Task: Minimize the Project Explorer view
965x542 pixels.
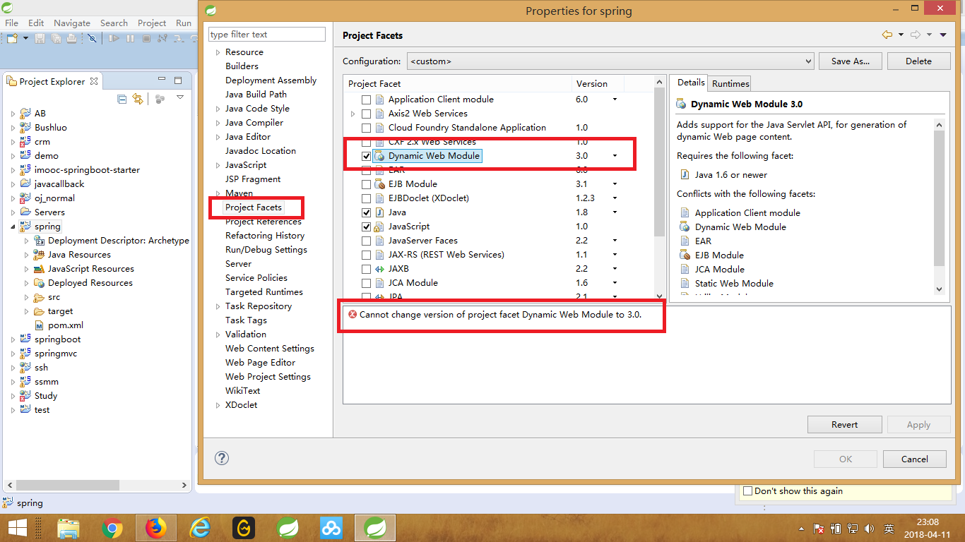Action: pyautogui.click(x=162, y=80)
